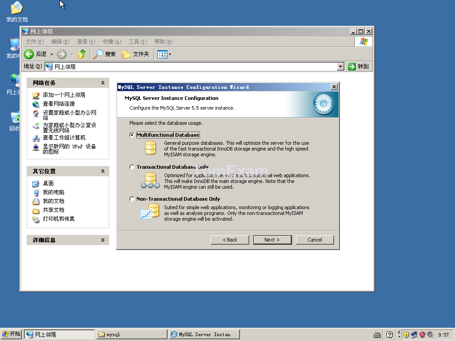Click 查看网络连接 link
Screen dimensions: 455x341
tap(59, 104)
